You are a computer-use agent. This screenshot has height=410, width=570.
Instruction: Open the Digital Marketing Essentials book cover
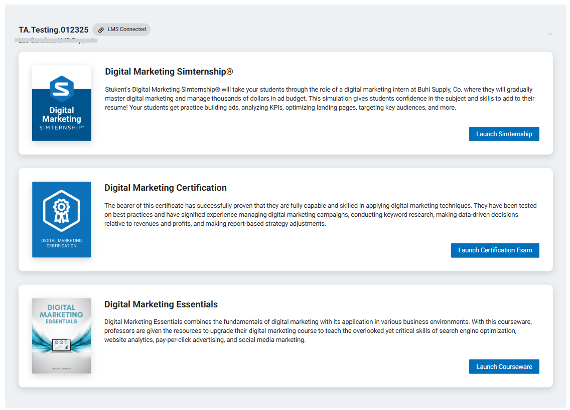click(61, 336)
